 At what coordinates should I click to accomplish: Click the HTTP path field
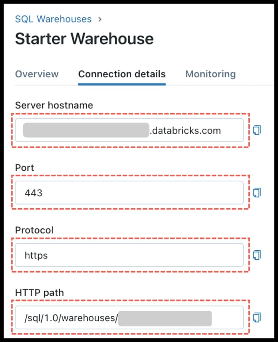[x=129, y=317]
